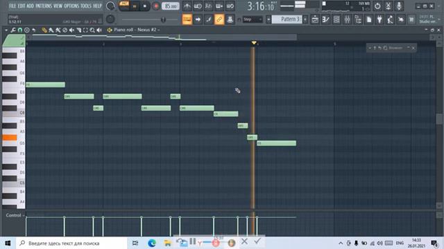This screenshot has width=444, height=249.
Task: Select the piano roll Paint-in-drum-mode brush tool
Action: pos(58,30)
